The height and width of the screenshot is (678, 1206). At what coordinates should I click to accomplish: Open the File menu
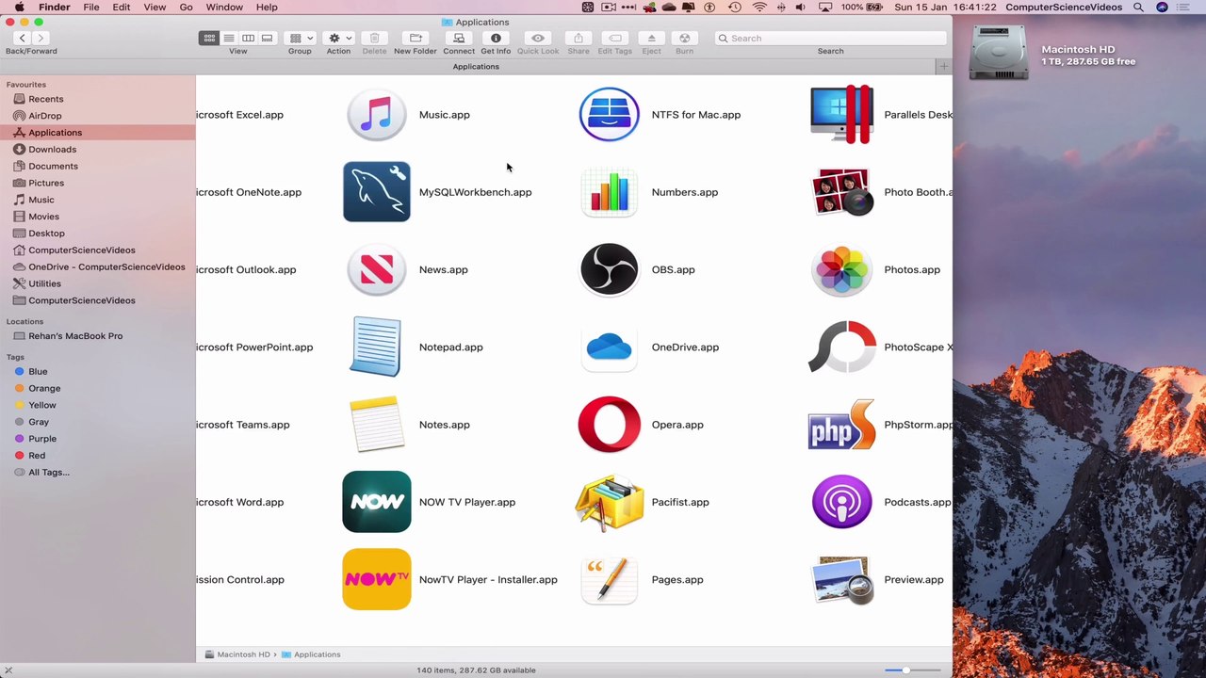[91, 8]
